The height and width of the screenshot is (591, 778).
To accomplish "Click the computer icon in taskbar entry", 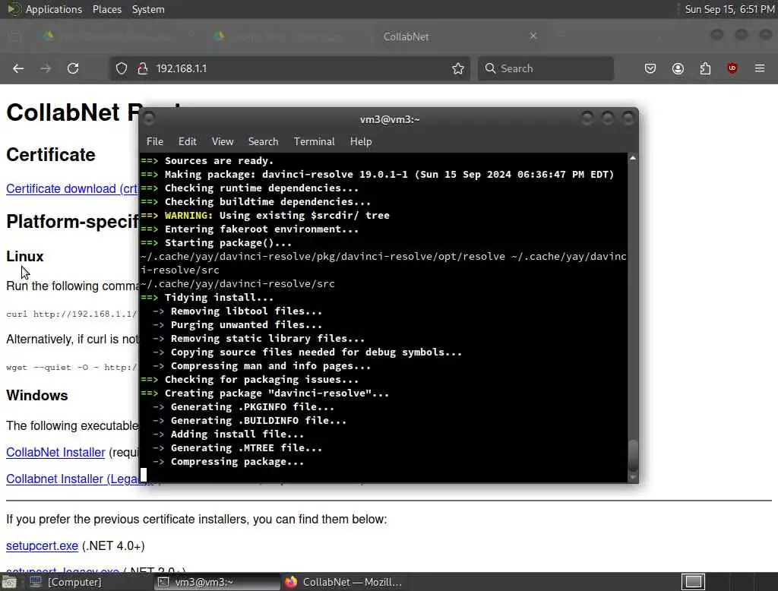I will tap(35, 582).
